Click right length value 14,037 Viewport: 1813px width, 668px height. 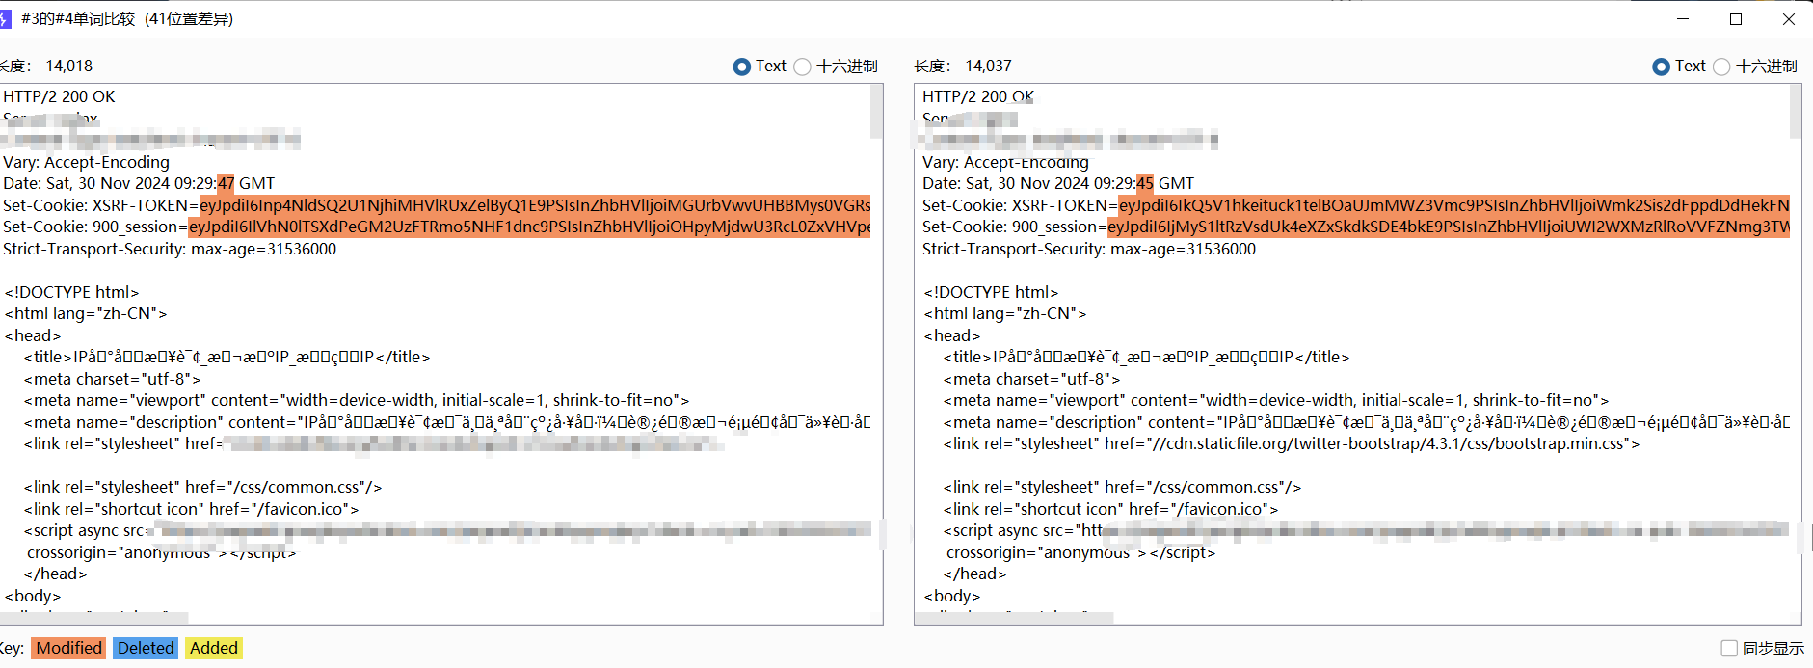[x=989, y=67]
